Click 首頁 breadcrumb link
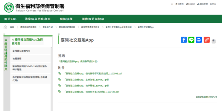The height and width of the screenshot is (111, 222). 12,27
